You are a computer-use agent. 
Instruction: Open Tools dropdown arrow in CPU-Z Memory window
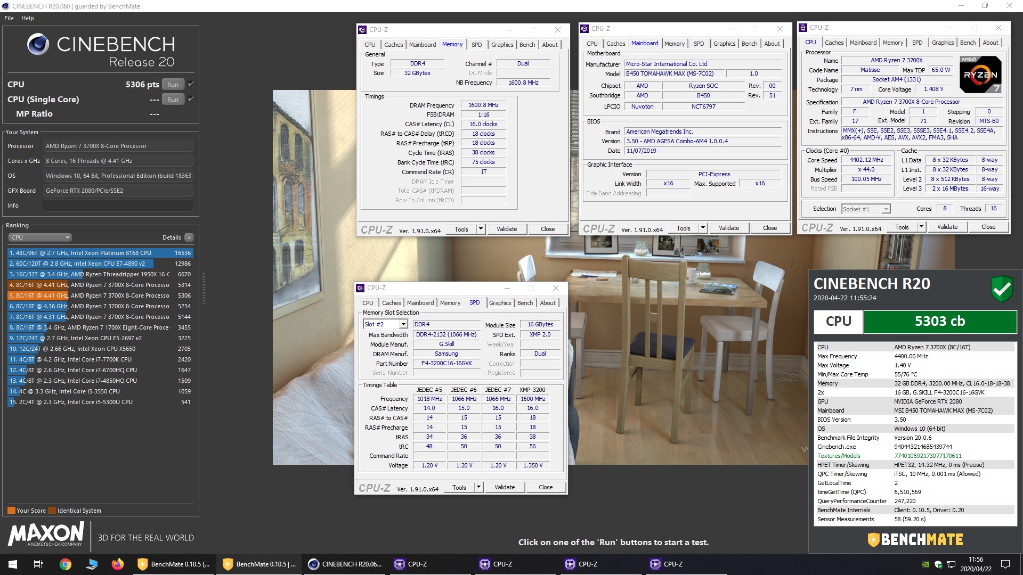481,229
